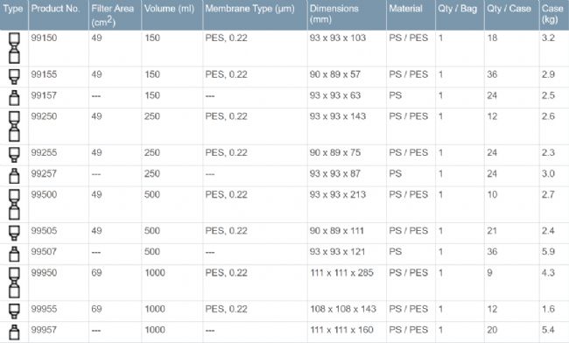Click the Product No. column header

pyautogui.click(x=55, y=9)
